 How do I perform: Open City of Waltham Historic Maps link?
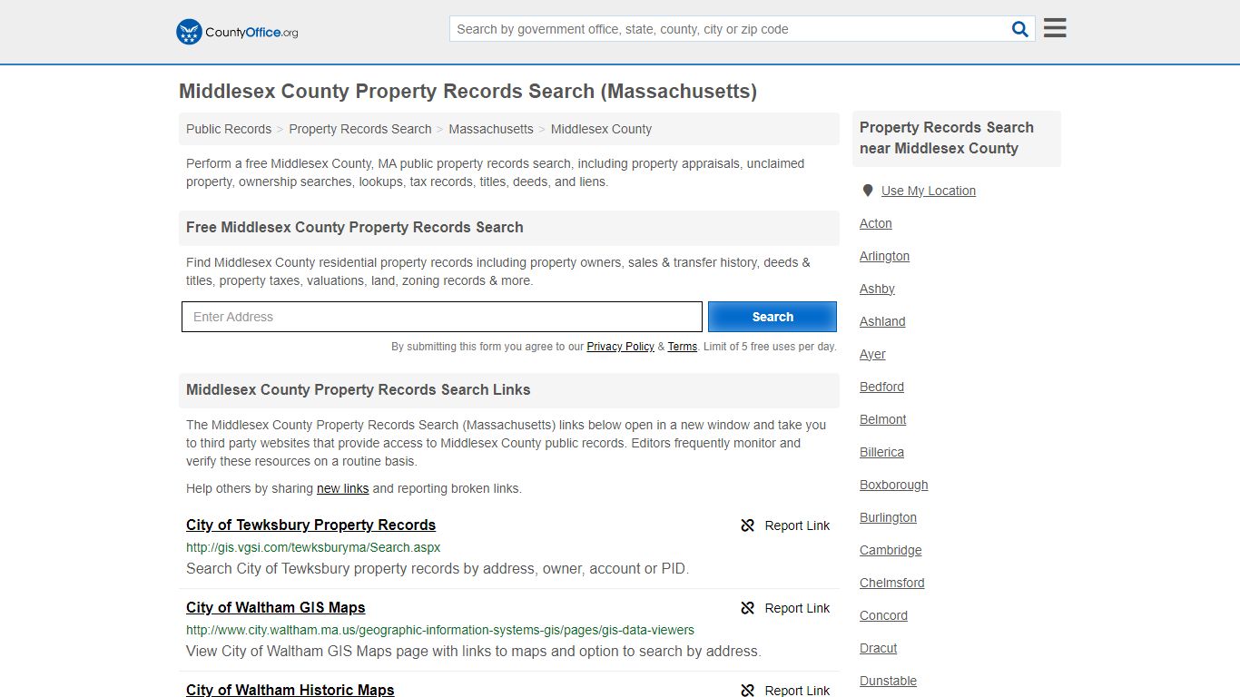[290, 690]
